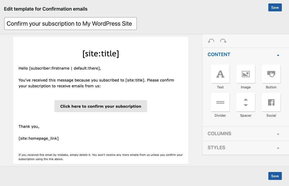289x186 pixels.
Task: Insert the Image content block
Action: tap(246, 74)
